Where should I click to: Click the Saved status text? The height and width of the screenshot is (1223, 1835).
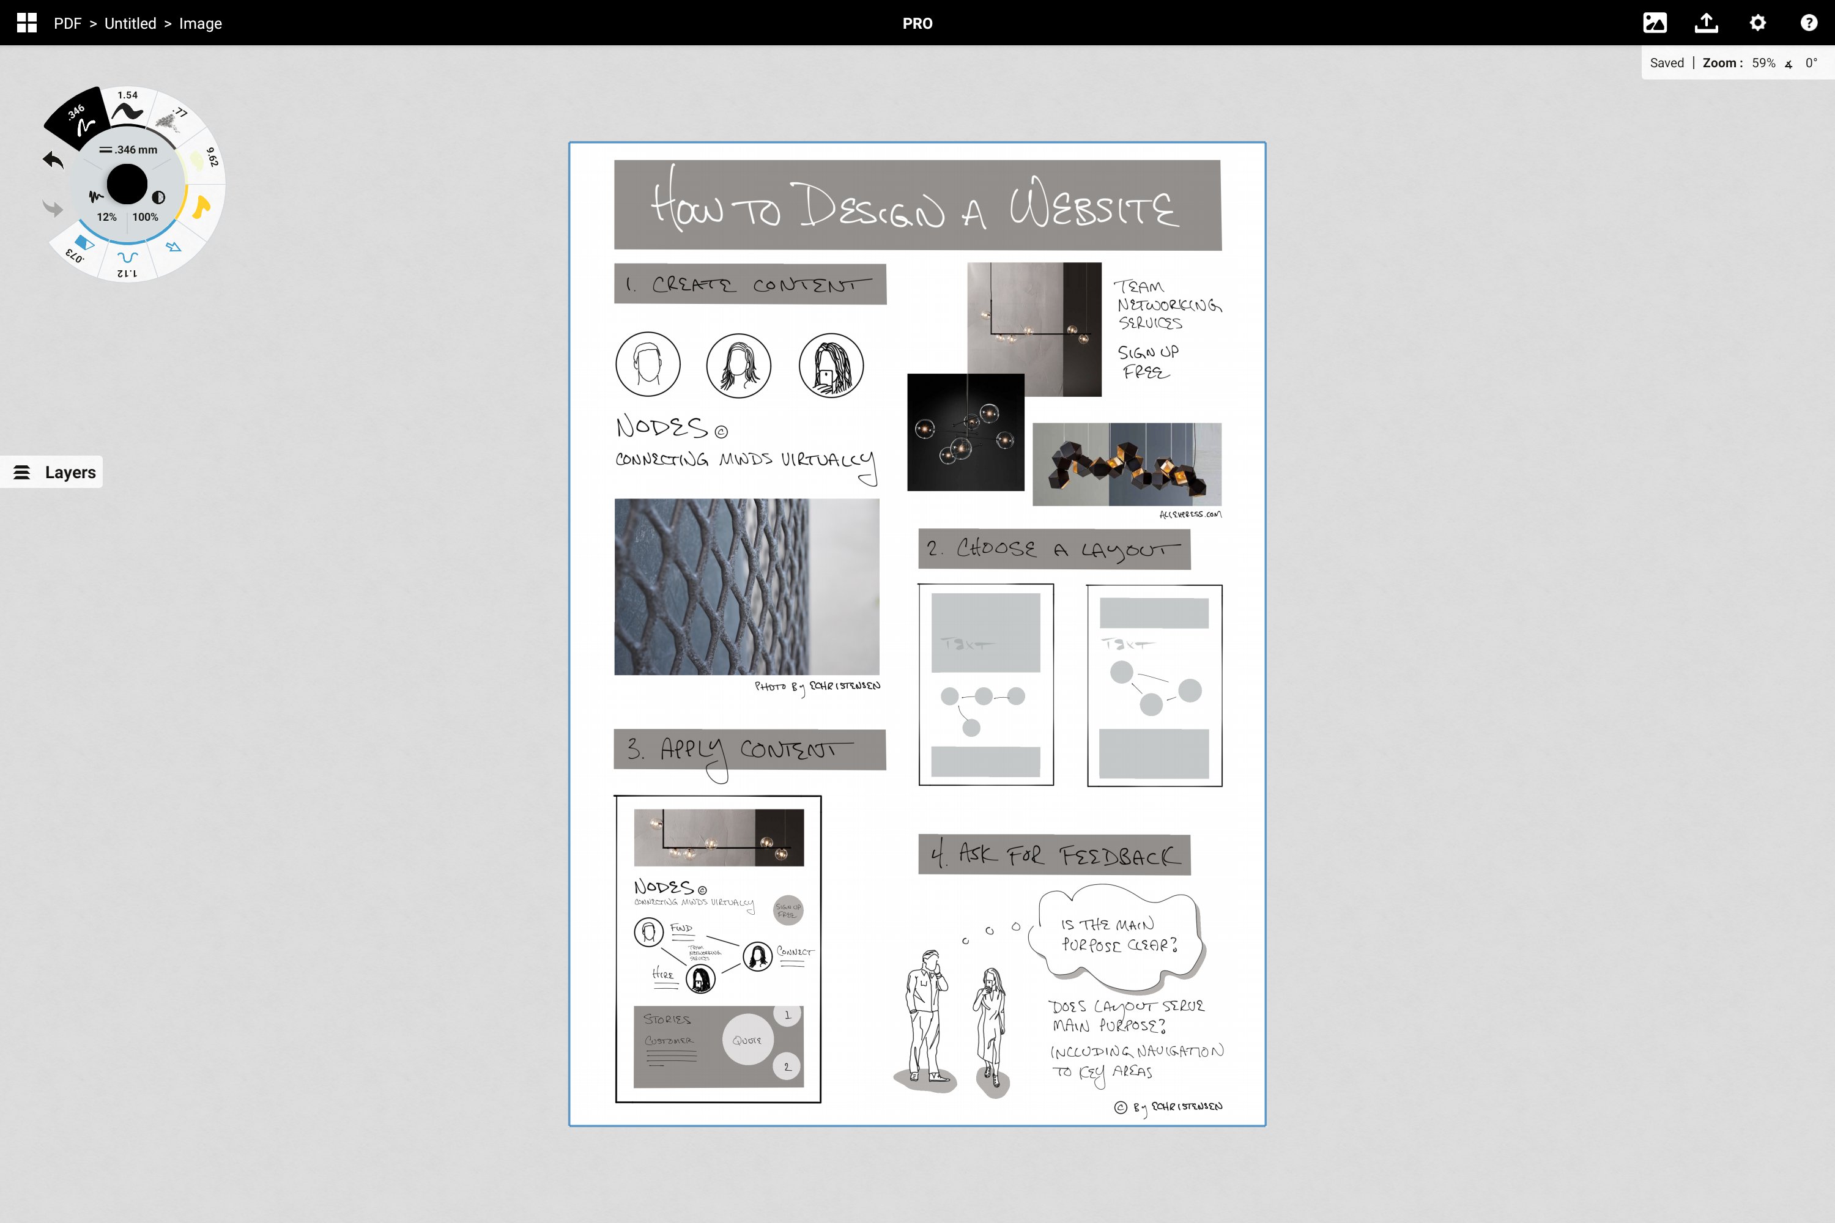point(1666,63)
